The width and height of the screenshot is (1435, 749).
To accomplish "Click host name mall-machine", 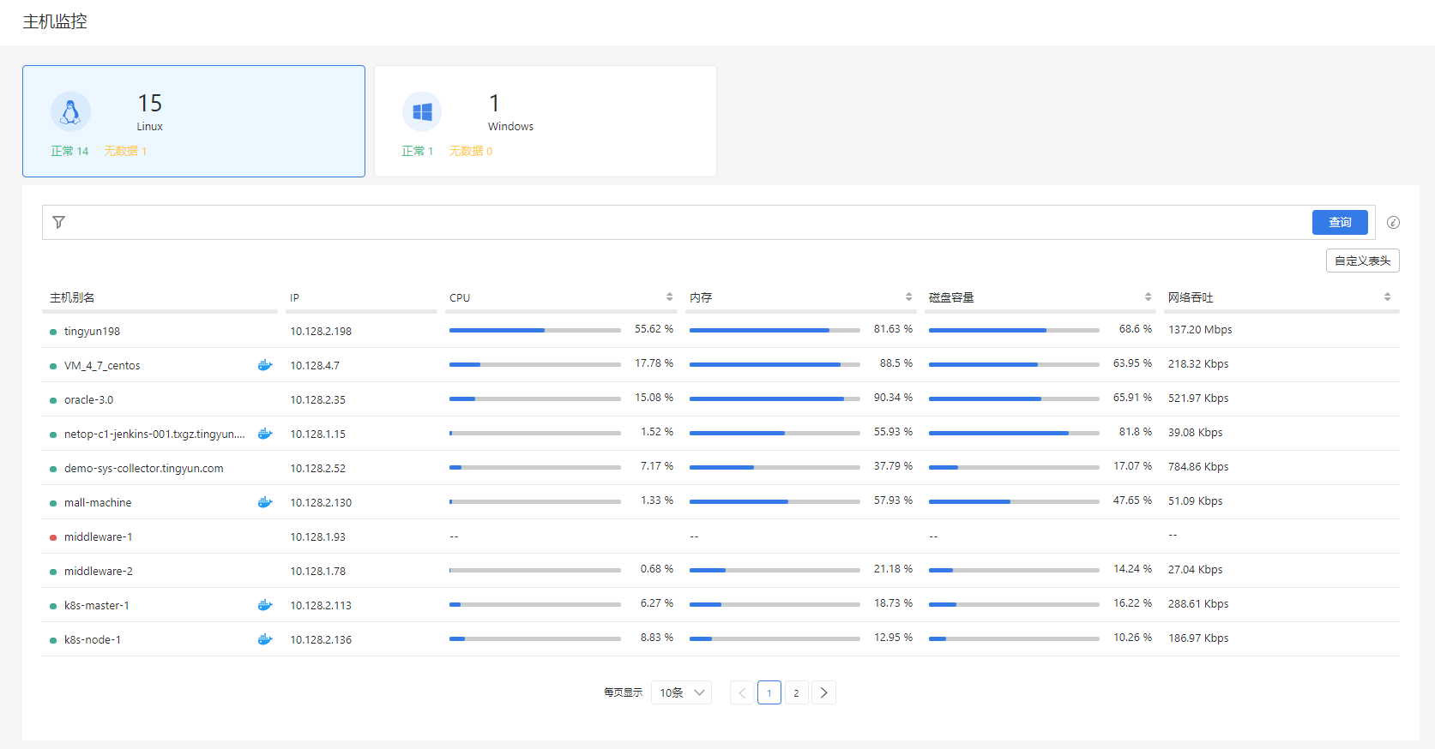I will point(98,503).
